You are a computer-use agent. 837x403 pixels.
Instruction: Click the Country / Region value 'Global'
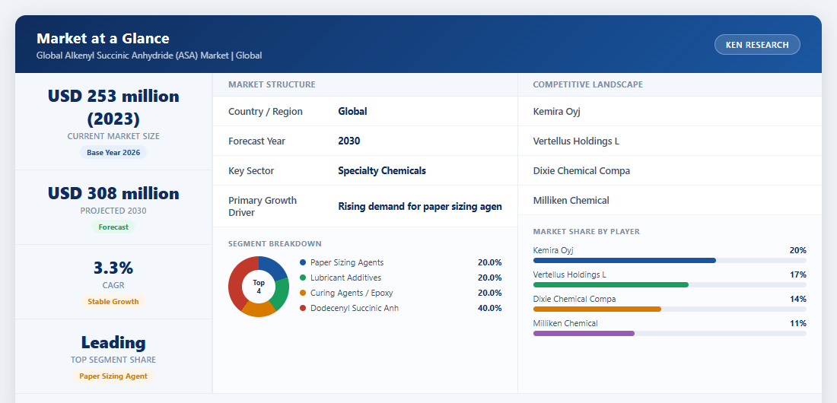coord(352,112)
